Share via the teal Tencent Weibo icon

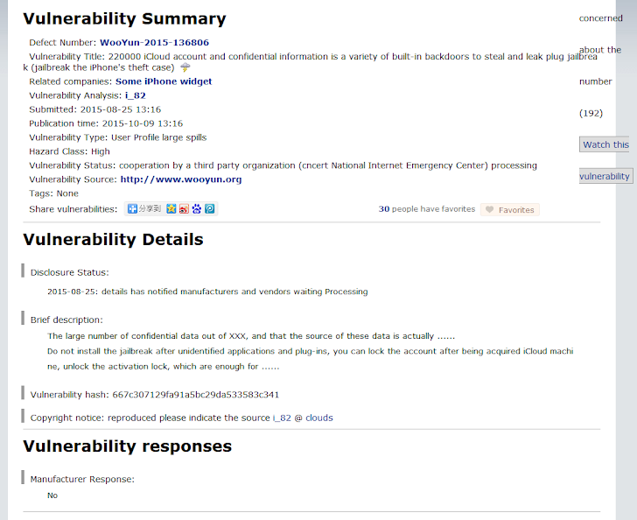point(210,209)
